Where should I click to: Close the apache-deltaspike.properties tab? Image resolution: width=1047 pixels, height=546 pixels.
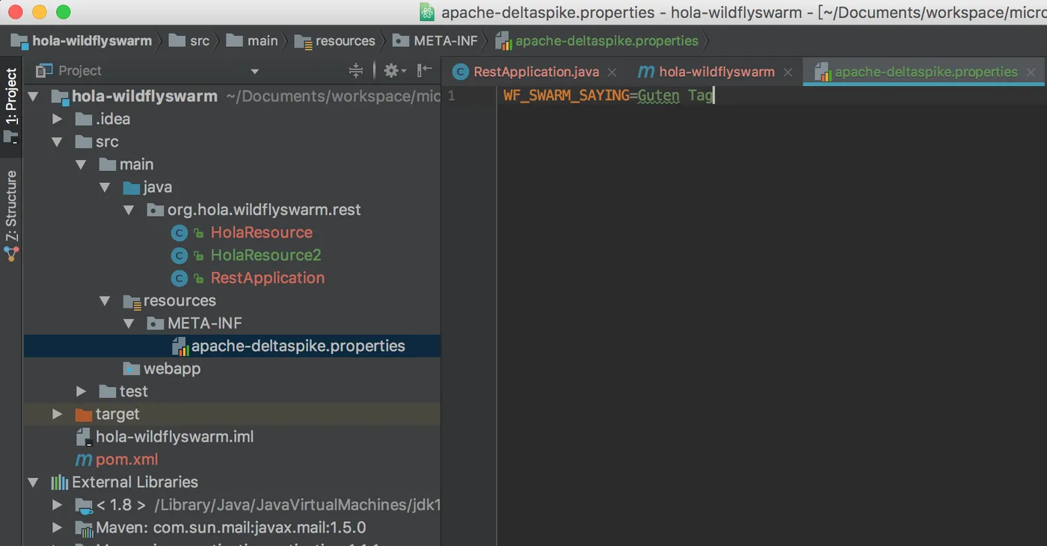(1031, 72)
